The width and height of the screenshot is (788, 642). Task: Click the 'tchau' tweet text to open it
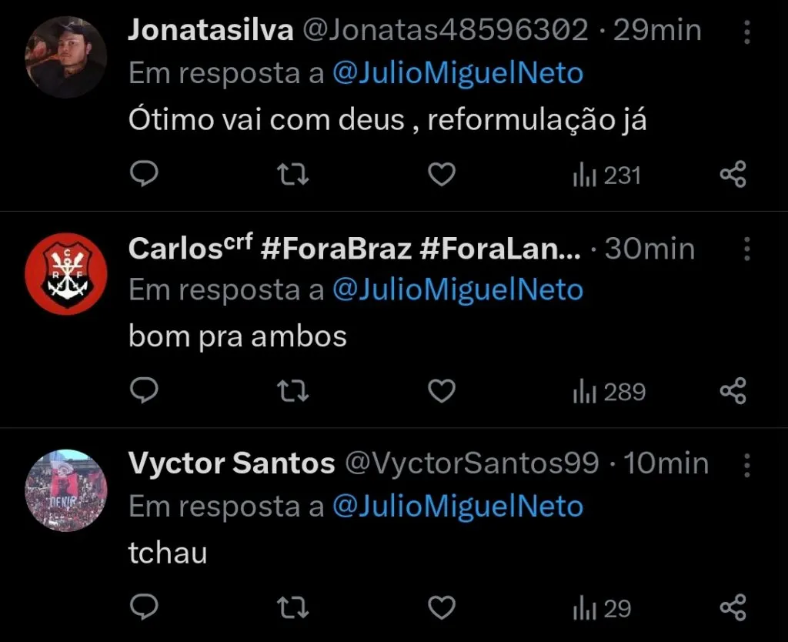(x=168, y=551)
